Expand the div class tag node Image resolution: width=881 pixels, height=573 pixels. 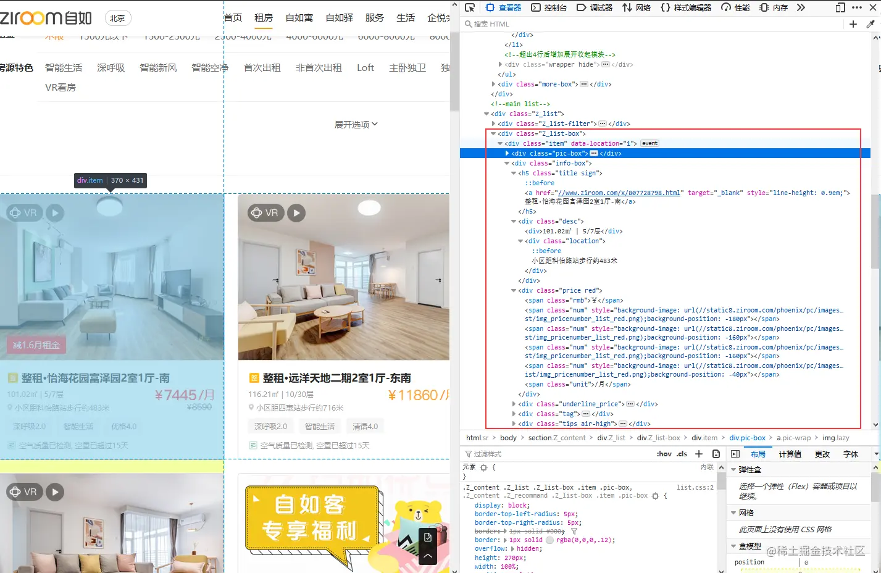click(514, 414)
